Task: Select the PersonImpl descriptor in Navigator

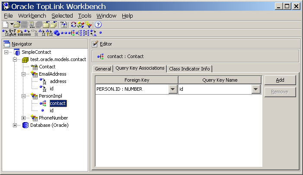Action: coord(51,96)
